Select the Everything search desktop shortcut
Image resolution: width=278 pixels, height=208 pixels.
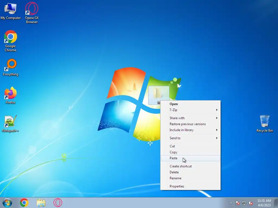click(11, 67)
